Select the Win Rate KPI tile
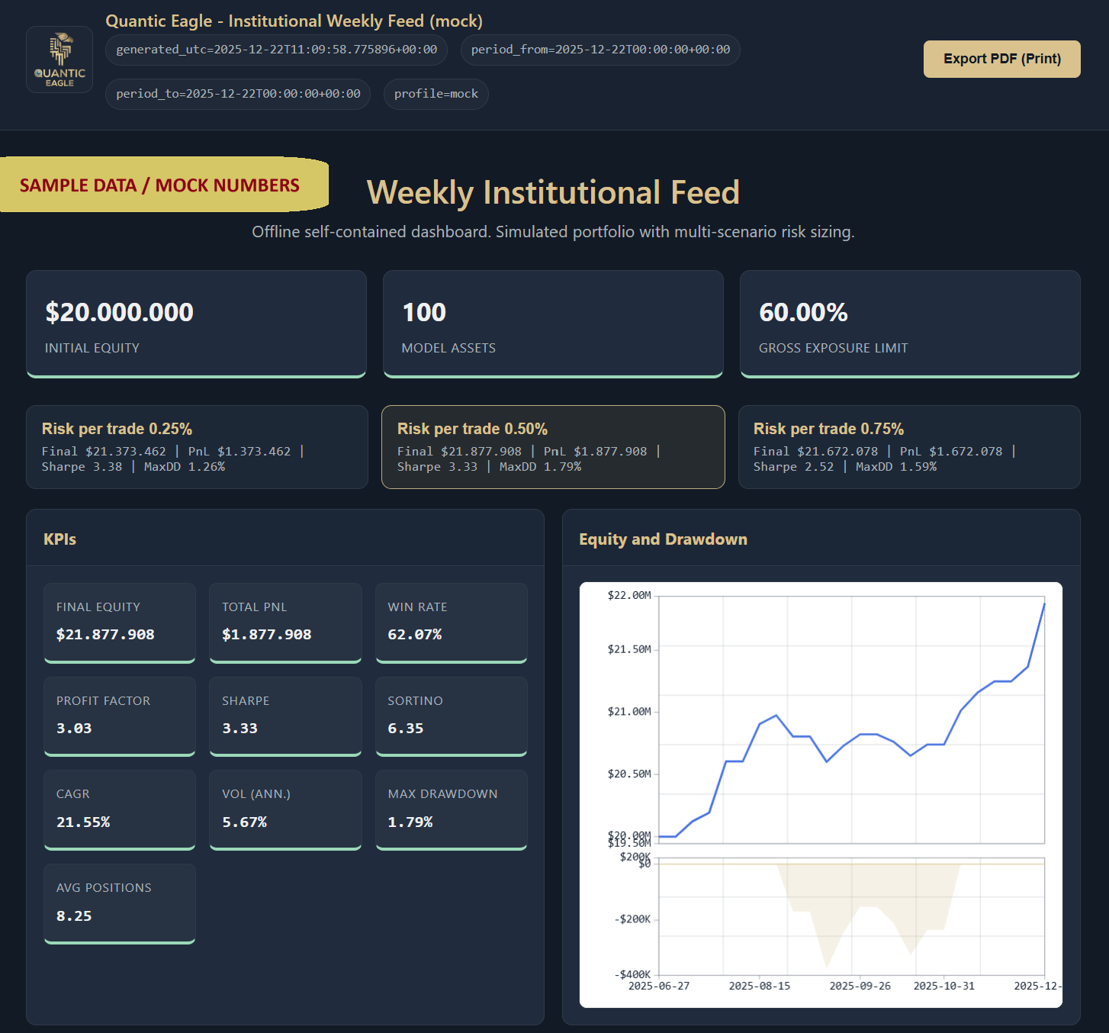This screenshot has height=1033, width=1109. pos(451,623)
